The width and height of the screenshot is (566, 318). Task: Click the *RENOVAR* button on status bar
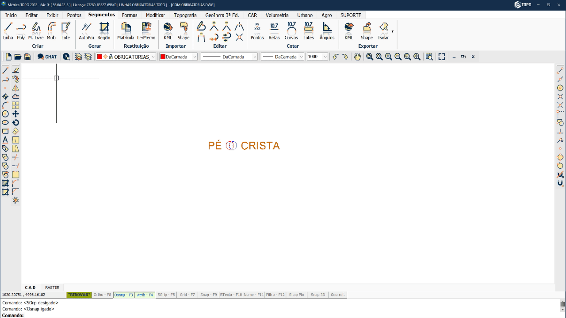click(x=79, y=294)
